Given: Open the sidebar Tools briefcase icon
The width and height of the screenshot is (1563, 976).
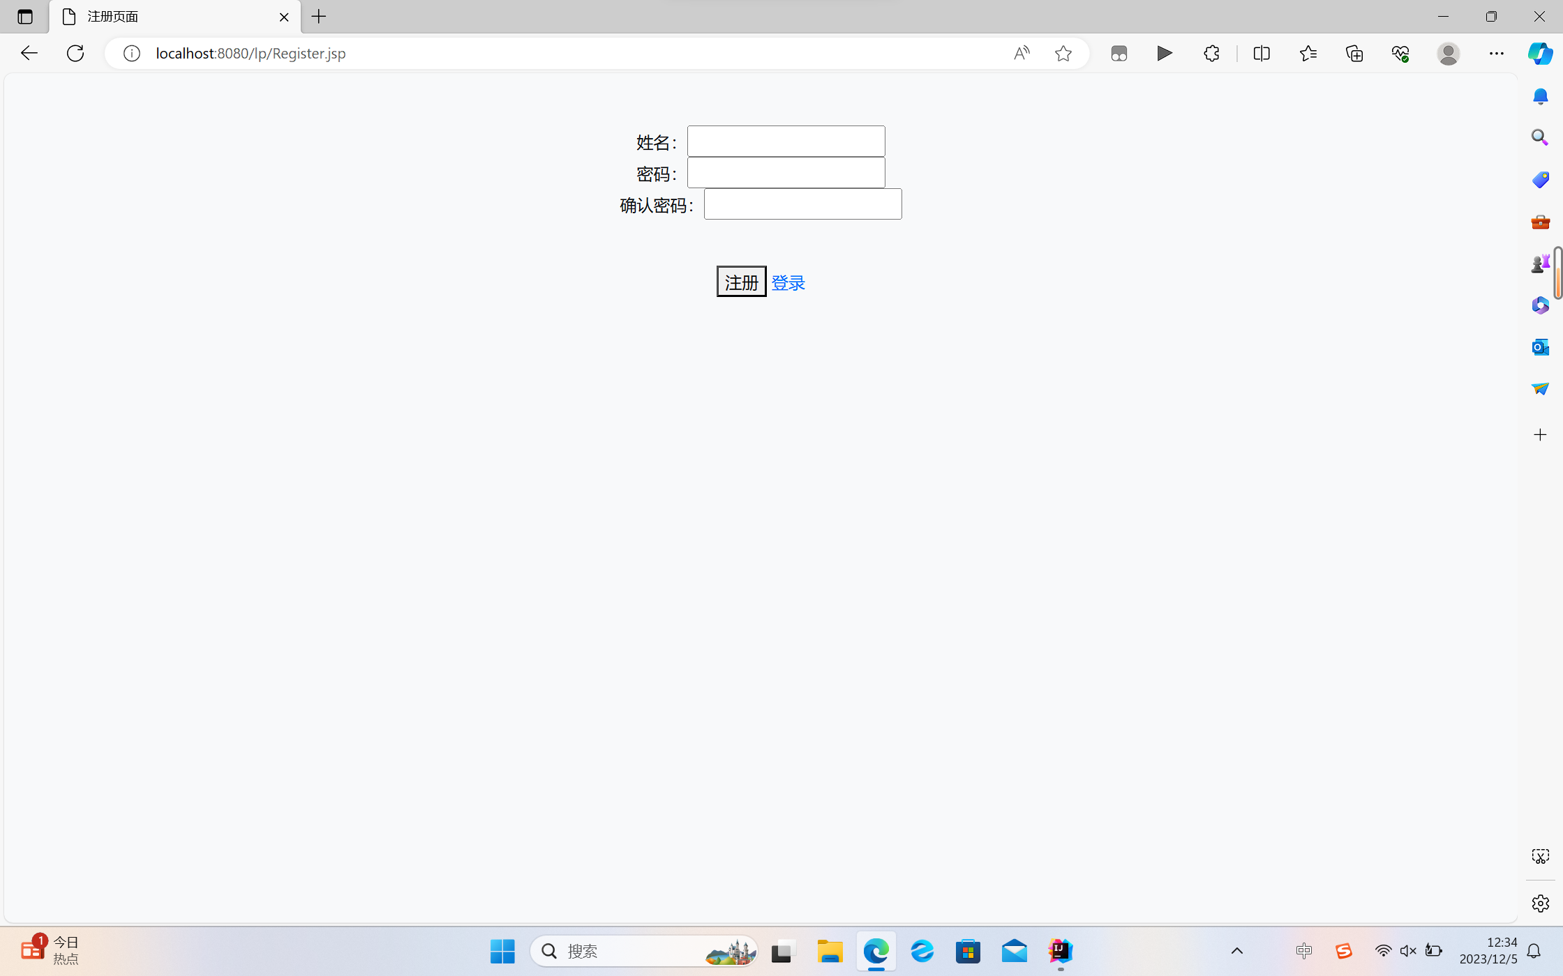Looking at the screenshot, I should (1540, 222).
